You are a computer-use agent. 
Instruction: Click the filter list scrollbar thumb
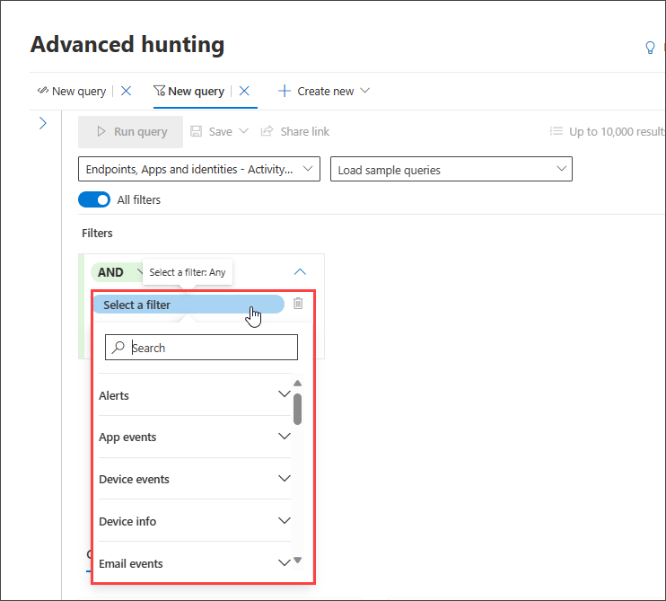coord(297,409)
